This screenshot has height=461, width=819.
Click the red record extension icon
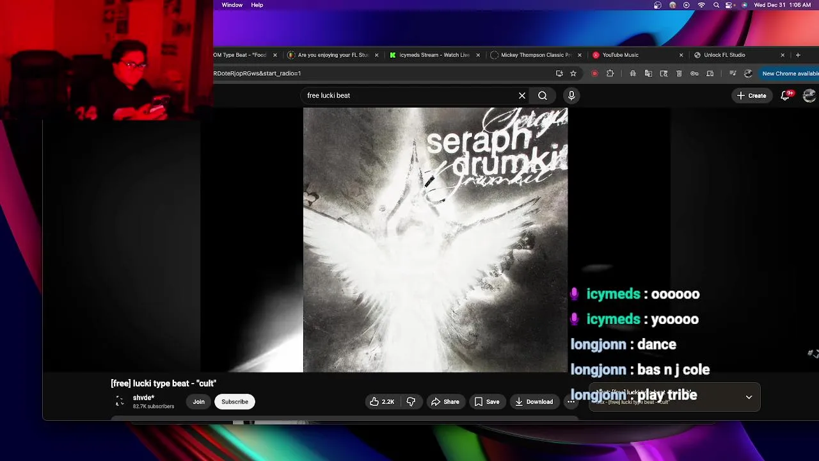click(594, 74)
